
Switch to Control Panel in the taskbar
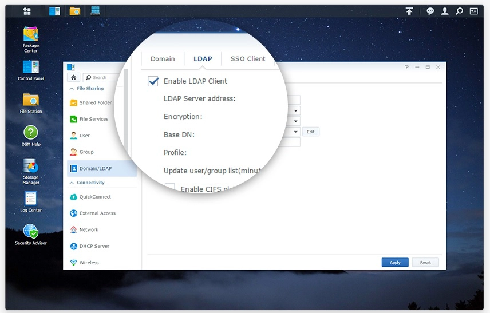point(54,11)
